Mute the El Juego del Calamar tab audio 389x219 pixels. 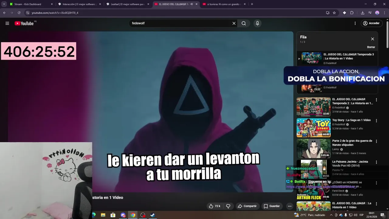click(x=191, y=4)
